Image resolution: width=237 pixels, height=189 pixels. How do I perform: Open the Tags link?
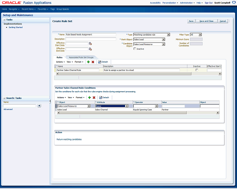(53, 9)
